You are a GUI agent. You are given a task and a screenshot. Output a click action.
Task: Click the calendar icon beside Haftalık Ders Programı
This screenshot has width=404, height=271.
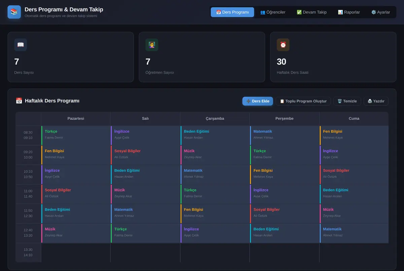[x=19, y=101]
